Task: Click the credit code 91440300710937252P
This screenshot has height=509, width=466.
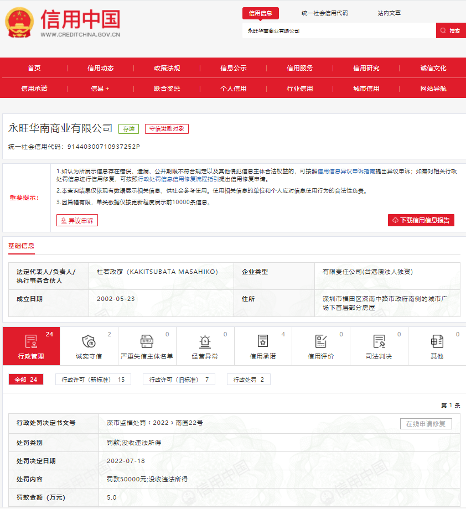Action: tap(103, 147)
